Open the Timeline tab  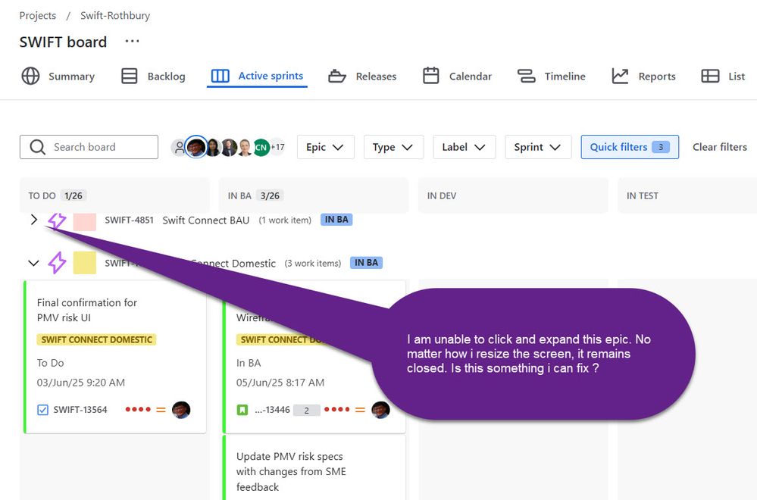[552, 77]
